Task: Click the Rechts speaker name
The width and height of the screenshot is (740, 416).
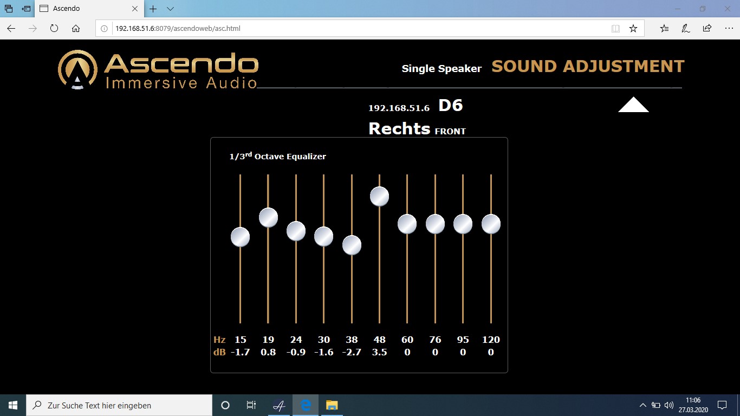Action: point(399,128)
